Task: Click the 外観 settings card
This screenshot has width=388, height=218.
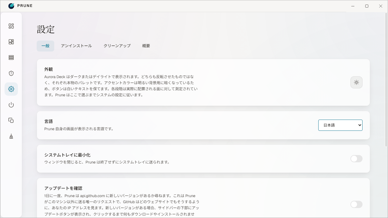Action: click(203, 82)
